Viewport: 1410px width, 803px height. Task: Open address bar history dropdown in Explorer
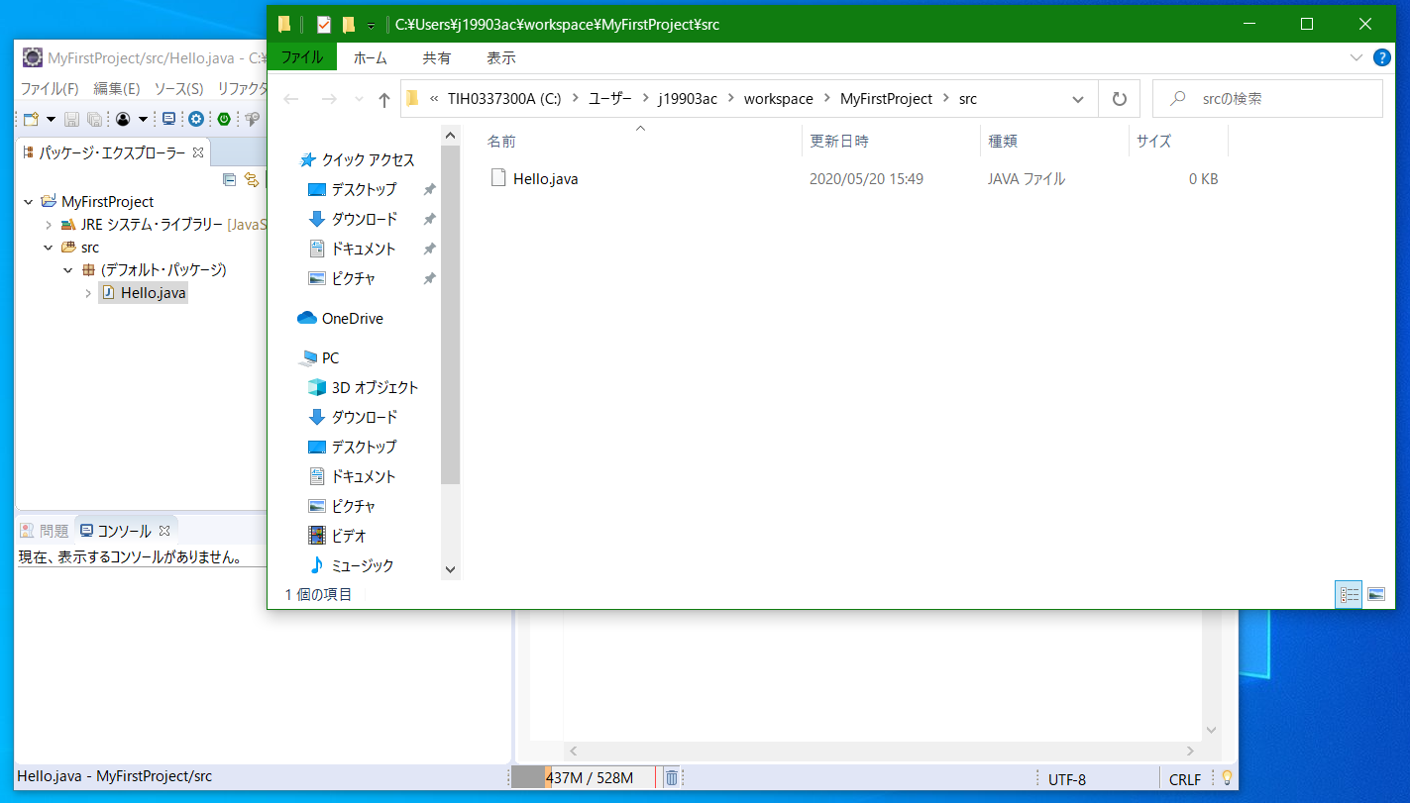1078,99
